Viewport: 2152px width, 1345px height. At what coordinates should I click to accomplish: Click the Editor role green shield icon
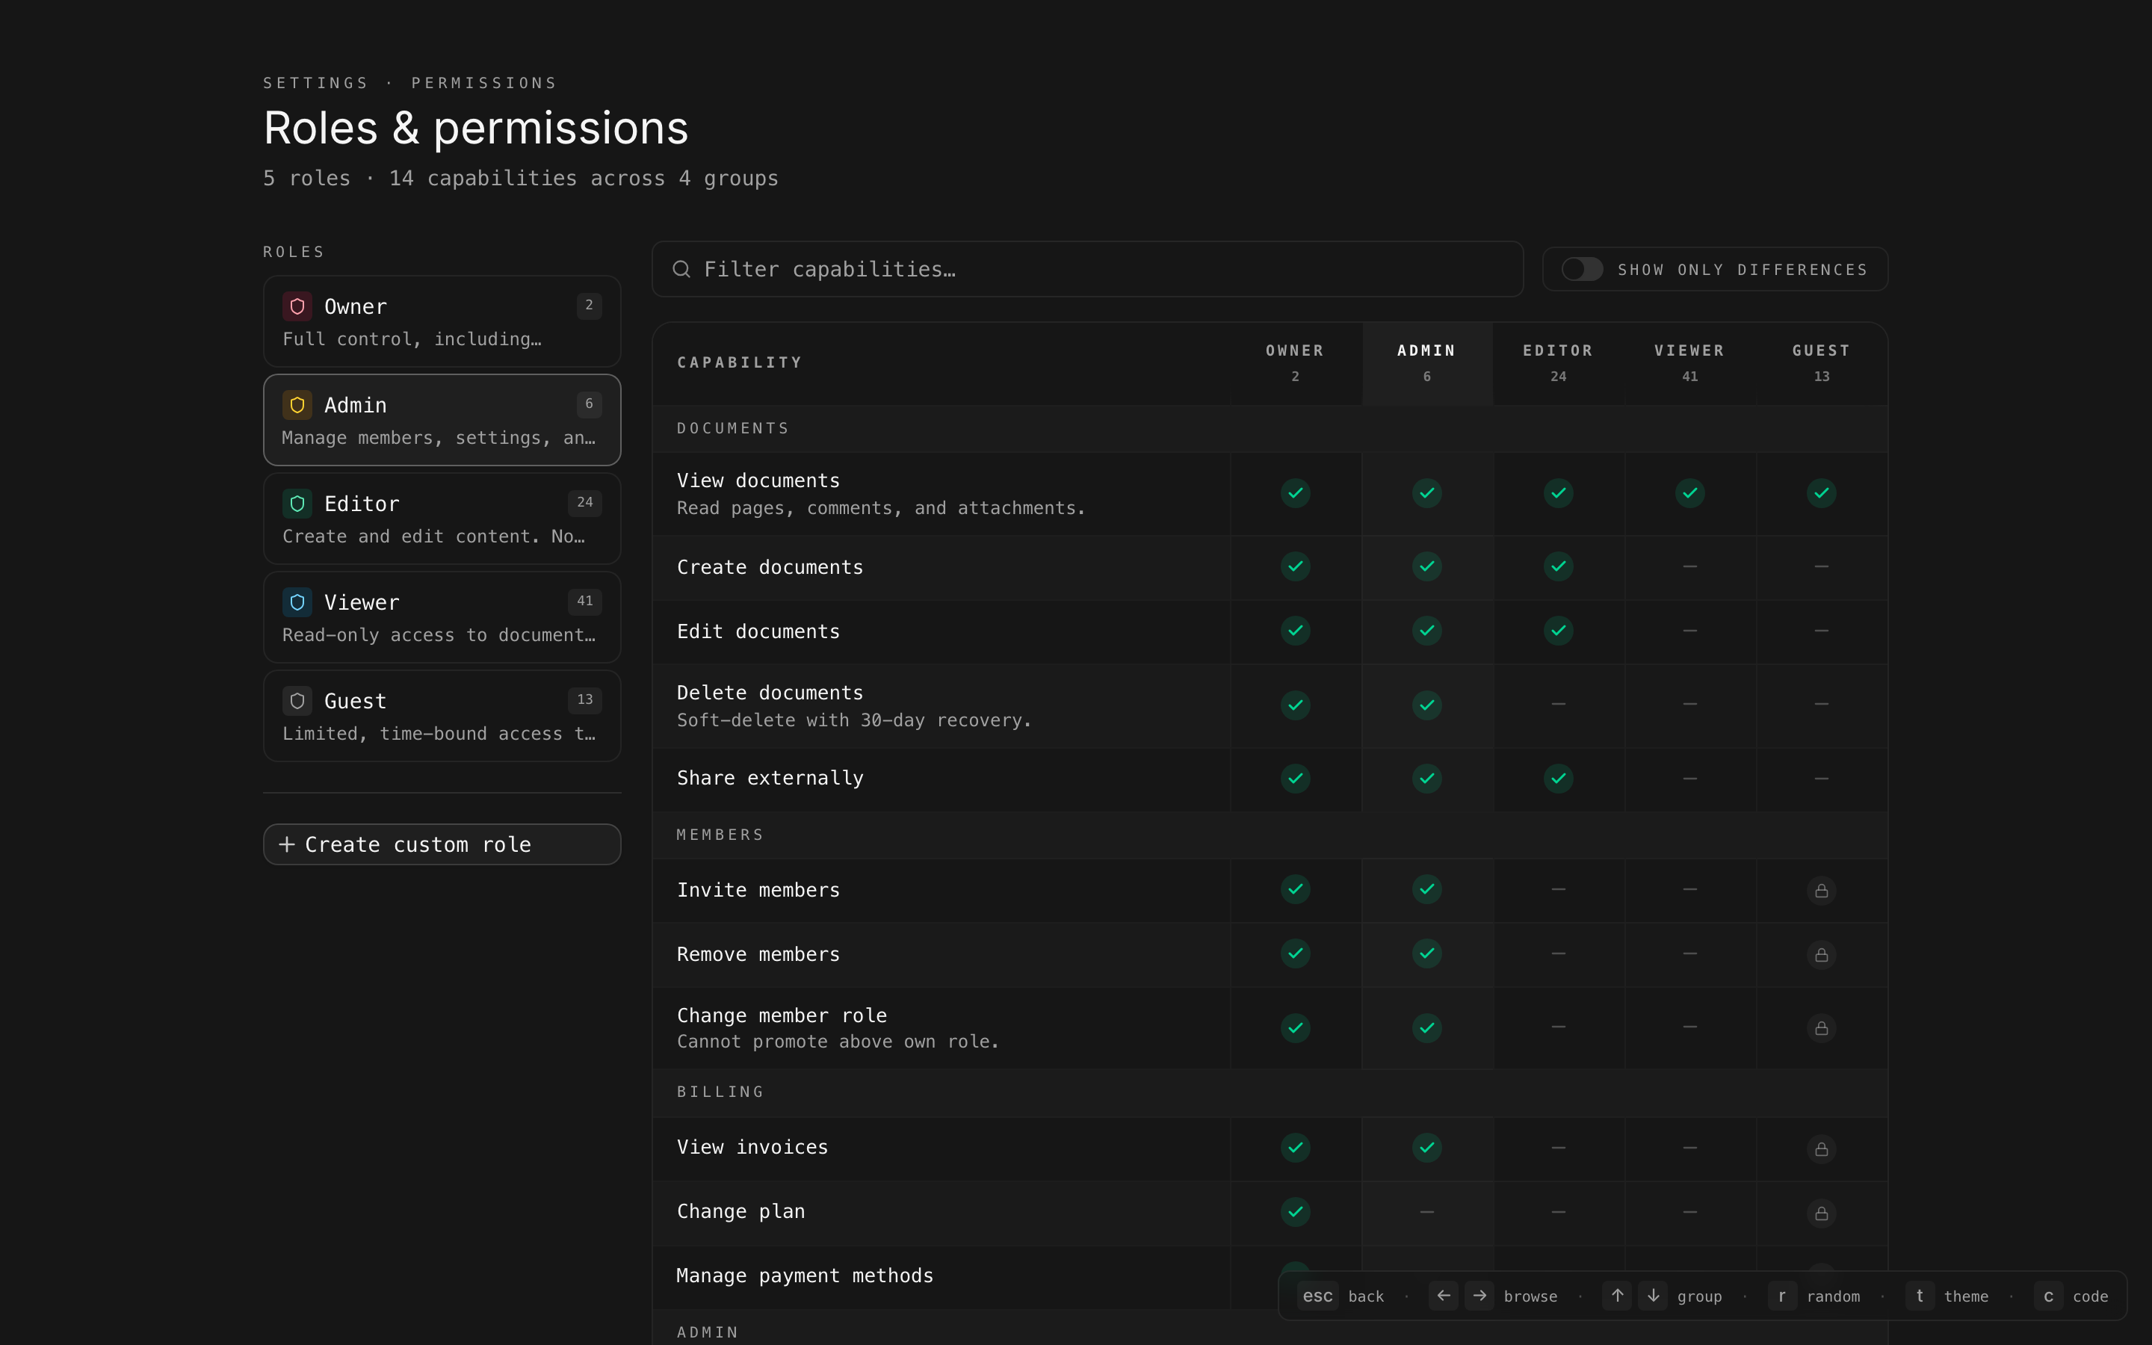297,504
